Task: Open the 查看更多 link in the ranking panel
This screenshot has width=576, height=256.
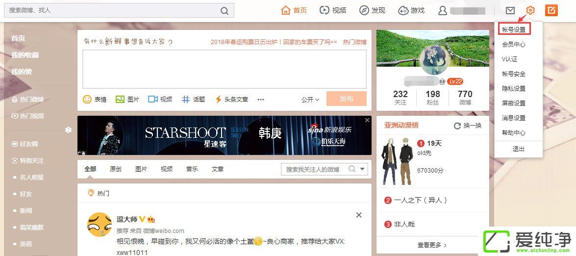Action: point(432,245)
